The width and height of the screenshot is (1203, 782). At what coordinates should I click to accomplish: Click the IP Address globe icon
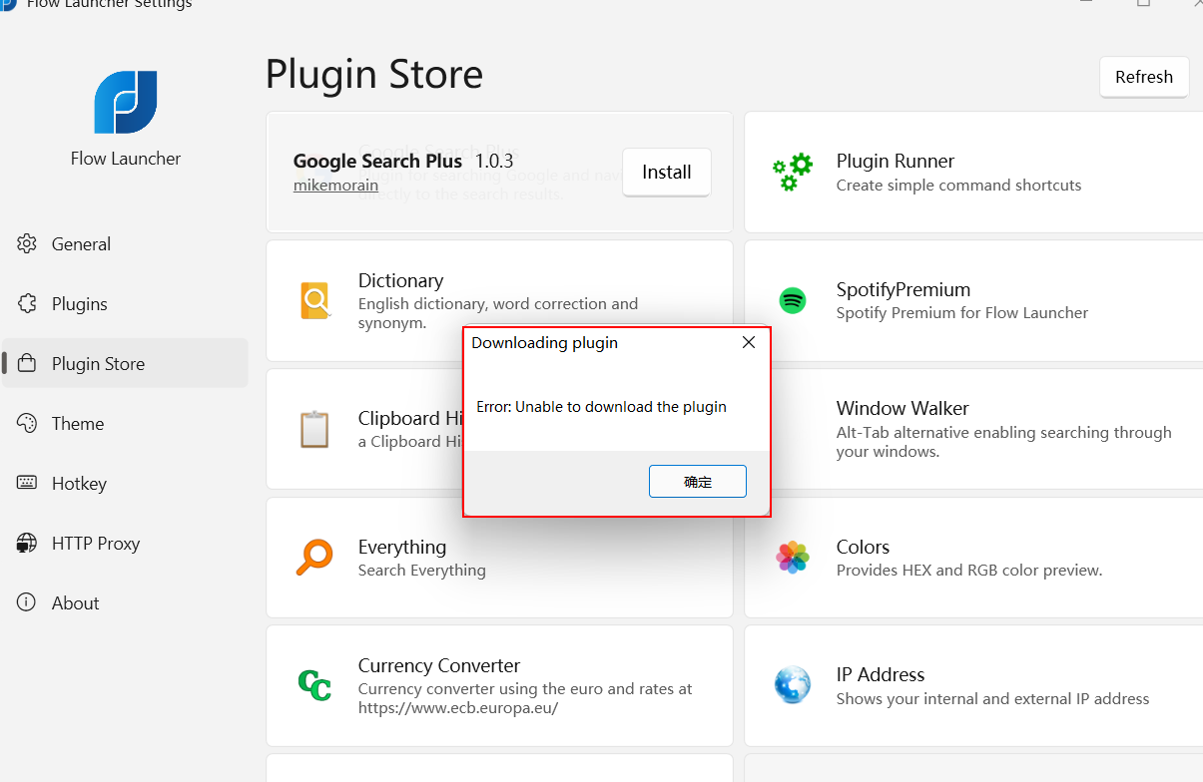[793, 685]
